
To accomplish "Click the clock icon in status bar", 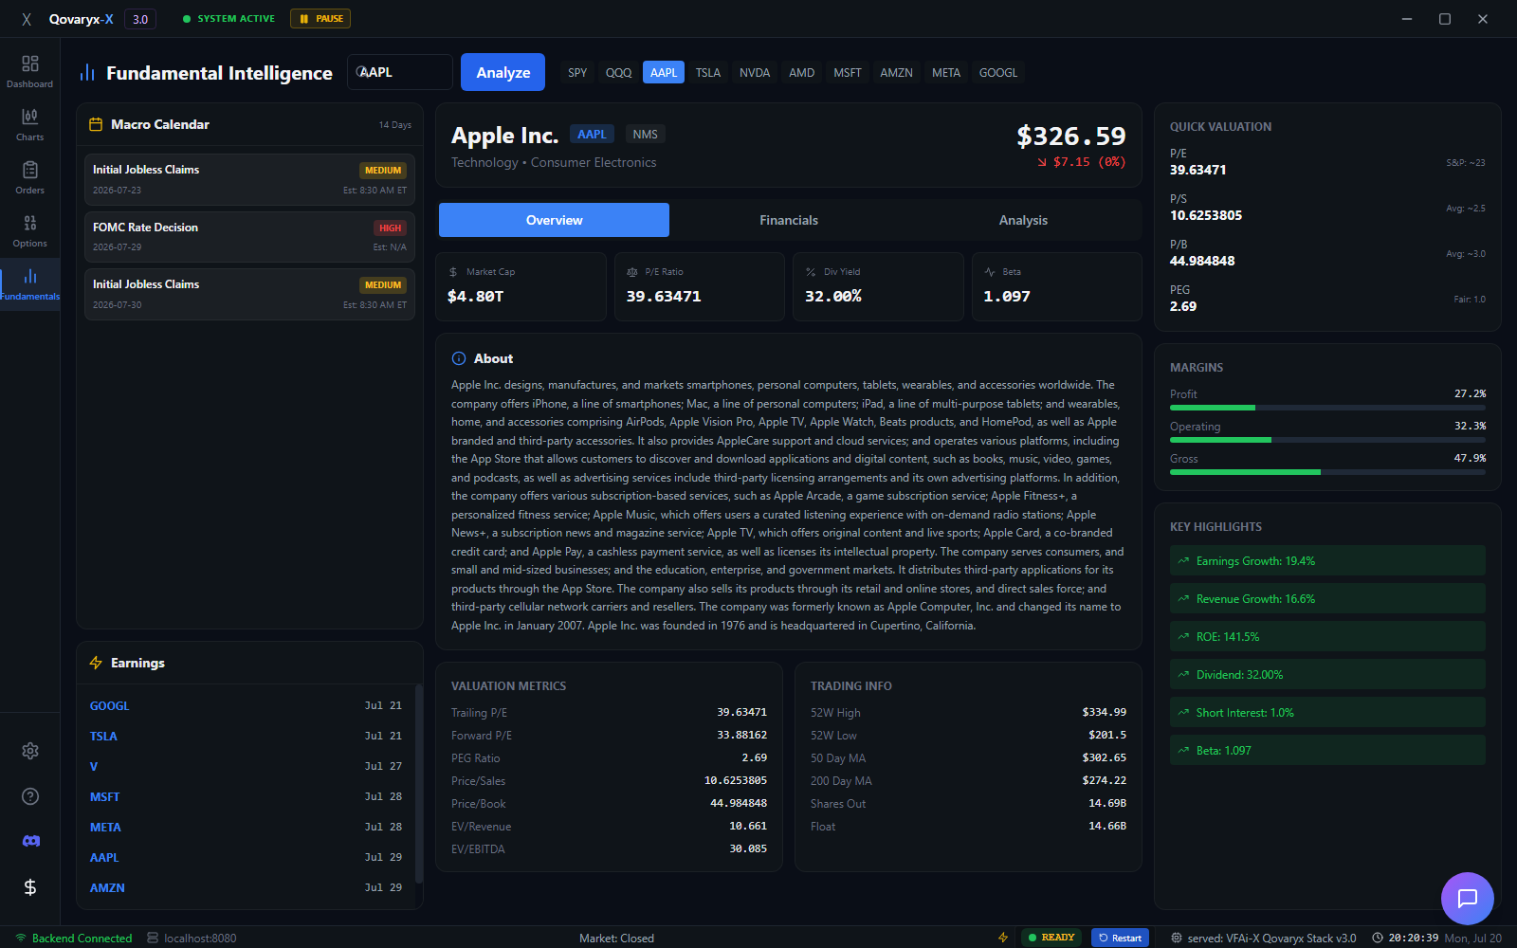I will (x=1378, y=938).
